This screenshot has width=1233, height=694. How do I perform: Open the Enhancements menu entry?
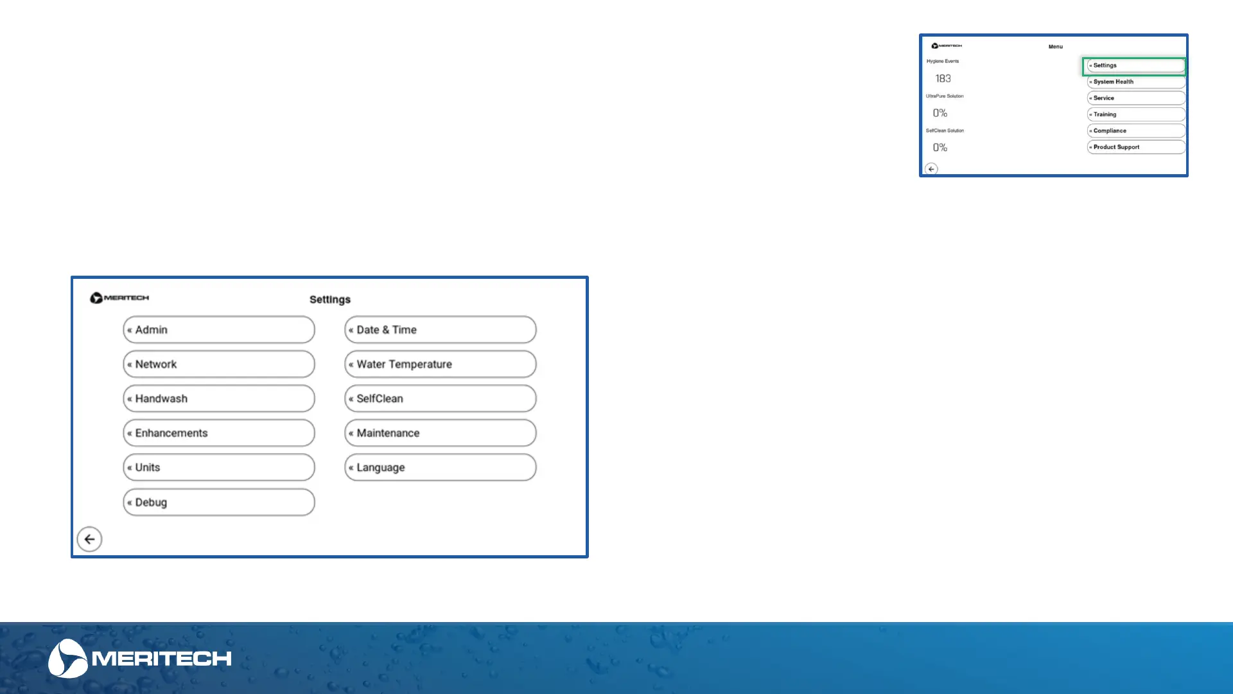pyautogui.click(x=218, y=433)
